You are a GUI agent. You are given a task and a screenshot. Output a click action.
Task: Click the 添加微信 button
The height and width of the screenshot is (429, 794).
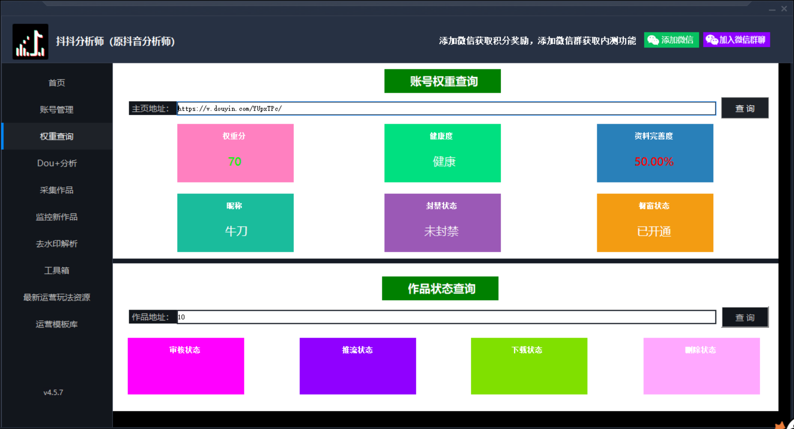671,40
